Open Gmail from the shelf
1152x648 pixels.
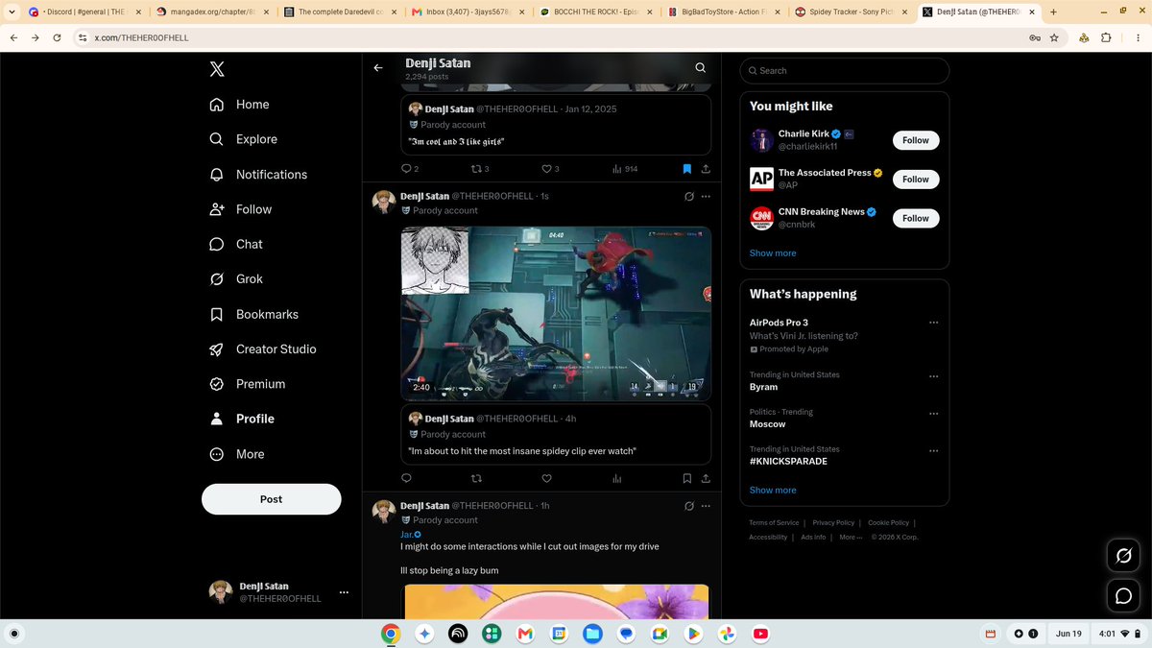(x=524, y=634)
